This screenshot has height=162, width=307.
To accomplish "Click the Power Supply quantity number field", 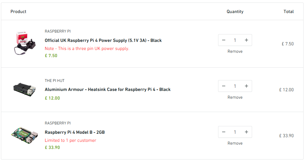I will [x=235, y=40].
